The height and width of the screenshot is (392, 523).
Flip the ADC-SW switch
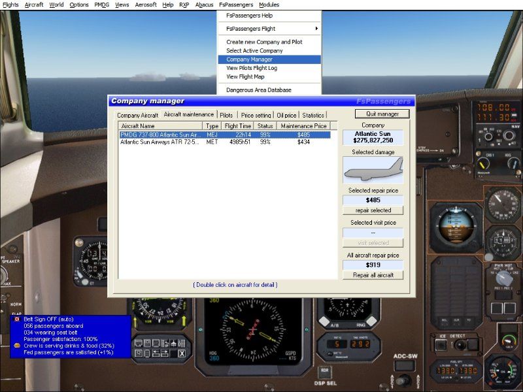point(404,380)
